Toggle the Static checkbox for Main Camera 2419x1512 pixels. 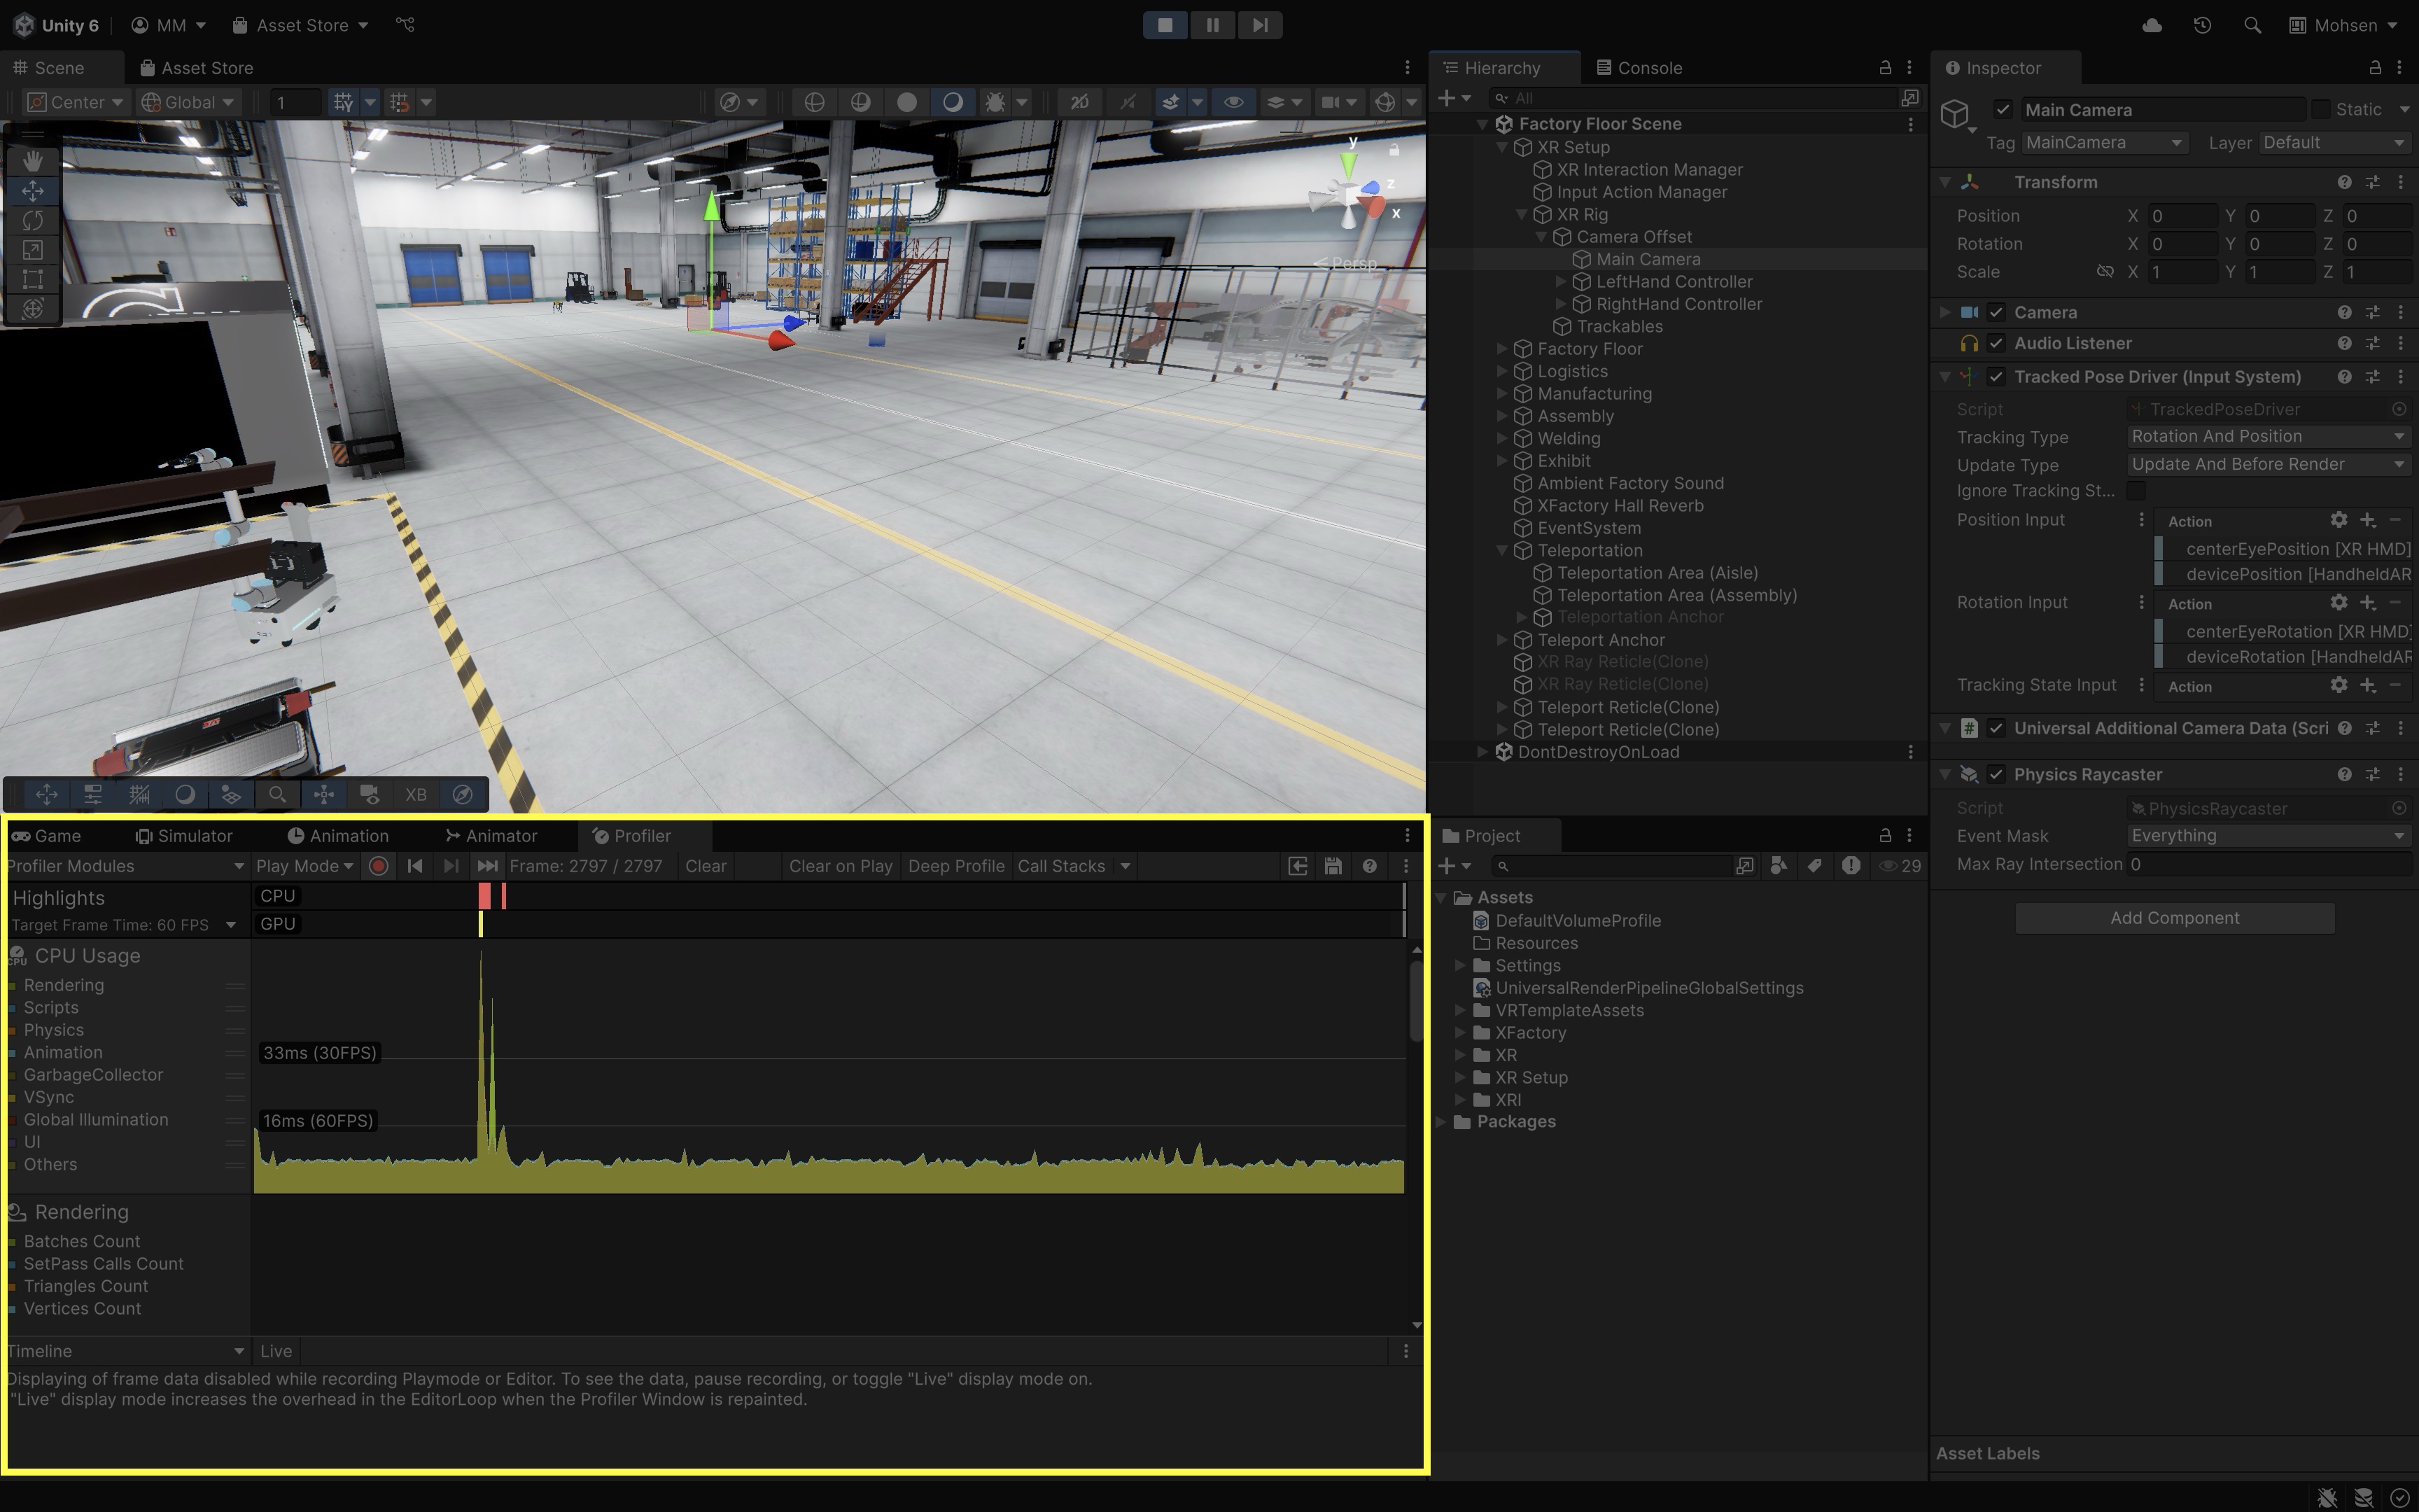click(2321, 109)
